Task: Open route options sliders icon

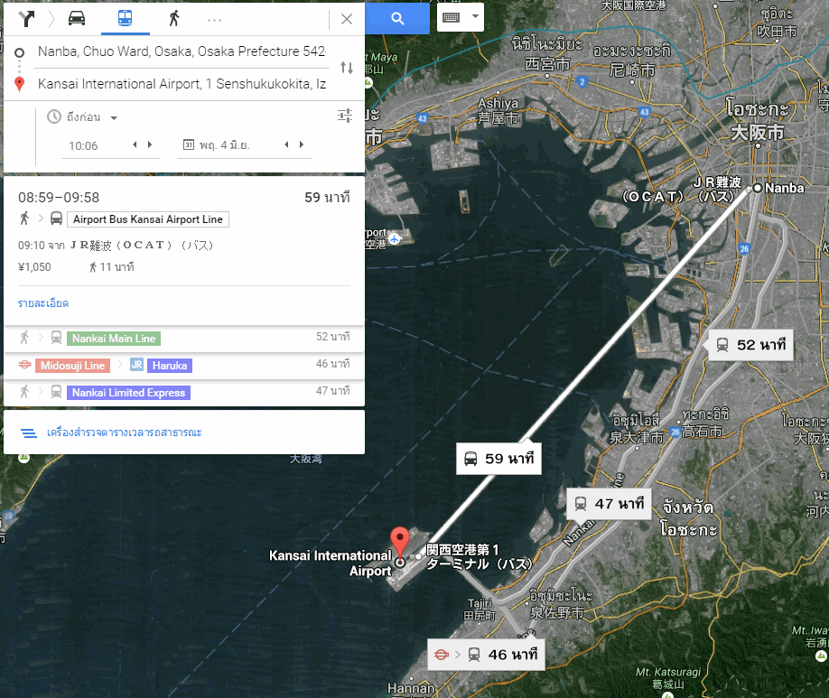Action: coord(345,116)
